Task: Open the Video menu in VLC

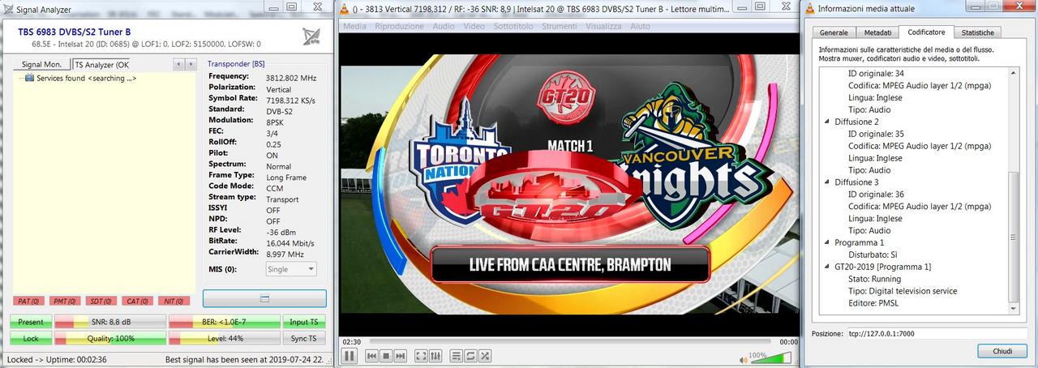Action: (474, 26)
